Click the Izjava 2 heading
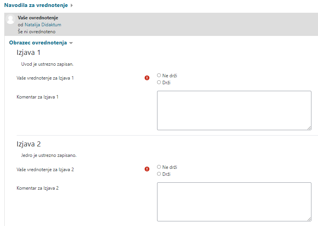Viewport: 318px width, 226px height. pyautogui.click(x=29, y=144)
